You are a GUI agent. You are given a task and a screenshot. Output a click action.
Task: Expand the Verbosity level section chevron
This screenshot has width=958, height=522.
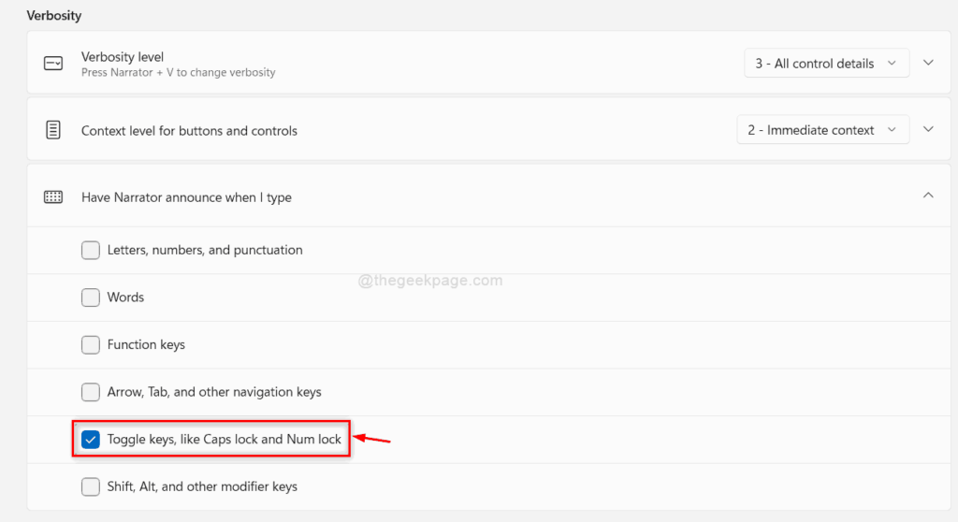pos(928,63)
